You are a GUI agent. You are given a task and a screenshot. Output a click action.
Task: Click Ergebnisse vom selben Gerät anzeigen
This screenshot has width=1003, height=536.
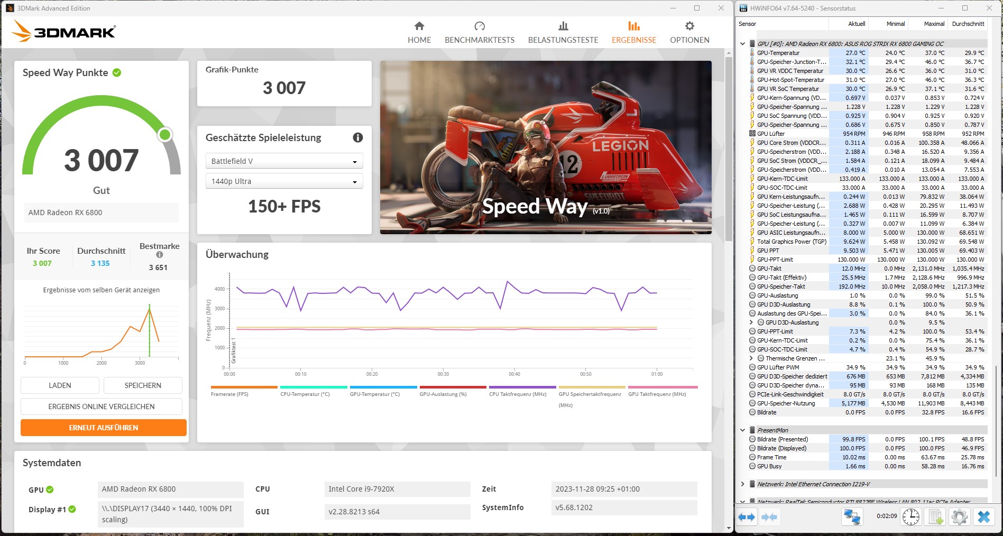[x=102, y=290]
